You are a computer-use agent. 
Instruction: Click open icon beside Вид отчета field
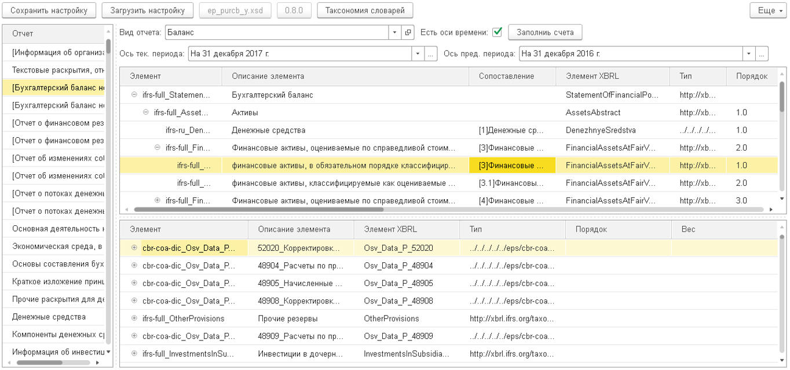pyautogui.click(x=408, y=32)
